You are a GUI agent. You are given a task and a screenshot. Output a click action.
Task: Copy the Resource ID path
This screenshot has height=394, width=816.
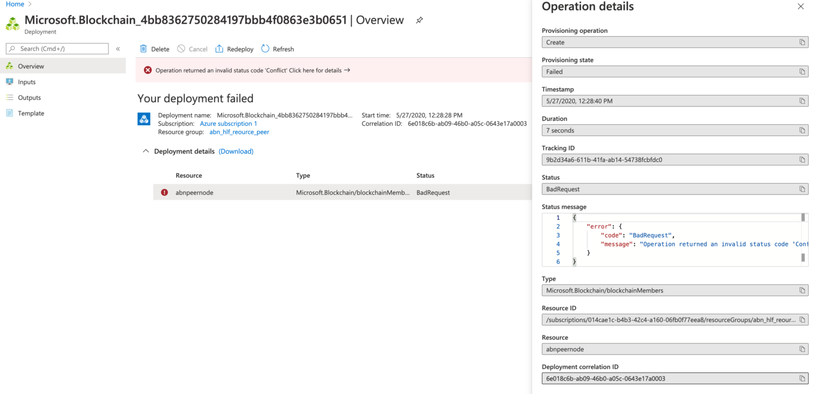802,319
